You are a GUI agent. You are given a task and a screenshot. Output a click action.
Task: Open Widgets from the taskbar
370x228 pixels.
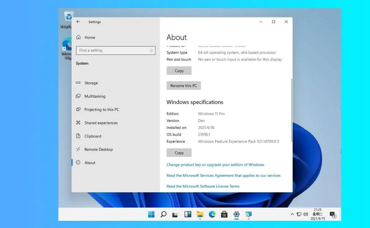(188, 214)
